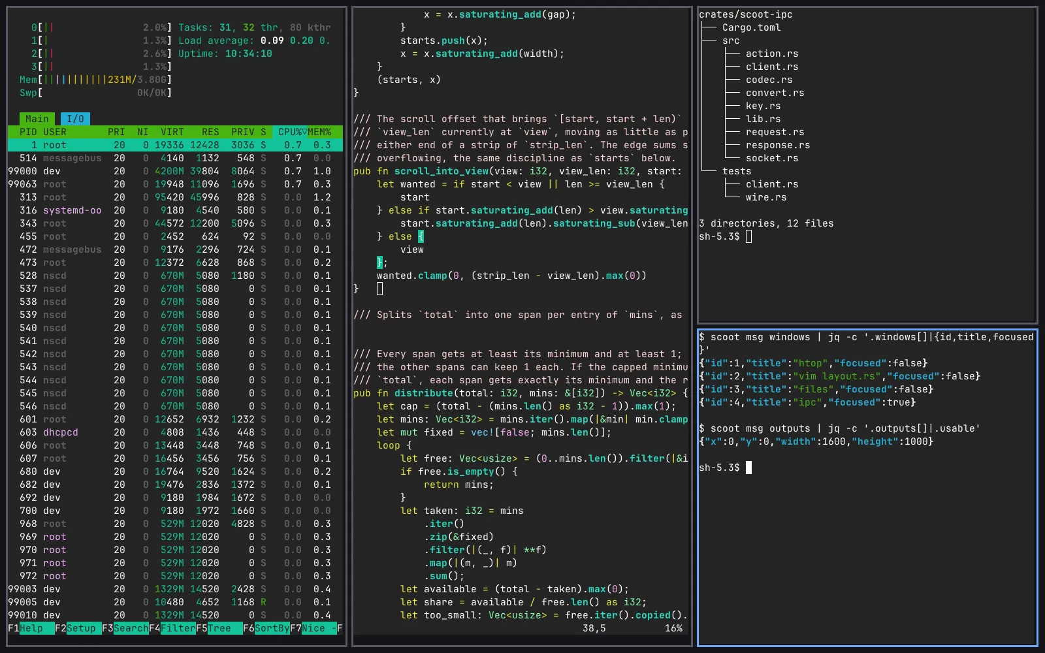The width and height of the screenshot is (1045, 653).
Task: Switch to the I/O tab in htop
Action: (75, 119)
